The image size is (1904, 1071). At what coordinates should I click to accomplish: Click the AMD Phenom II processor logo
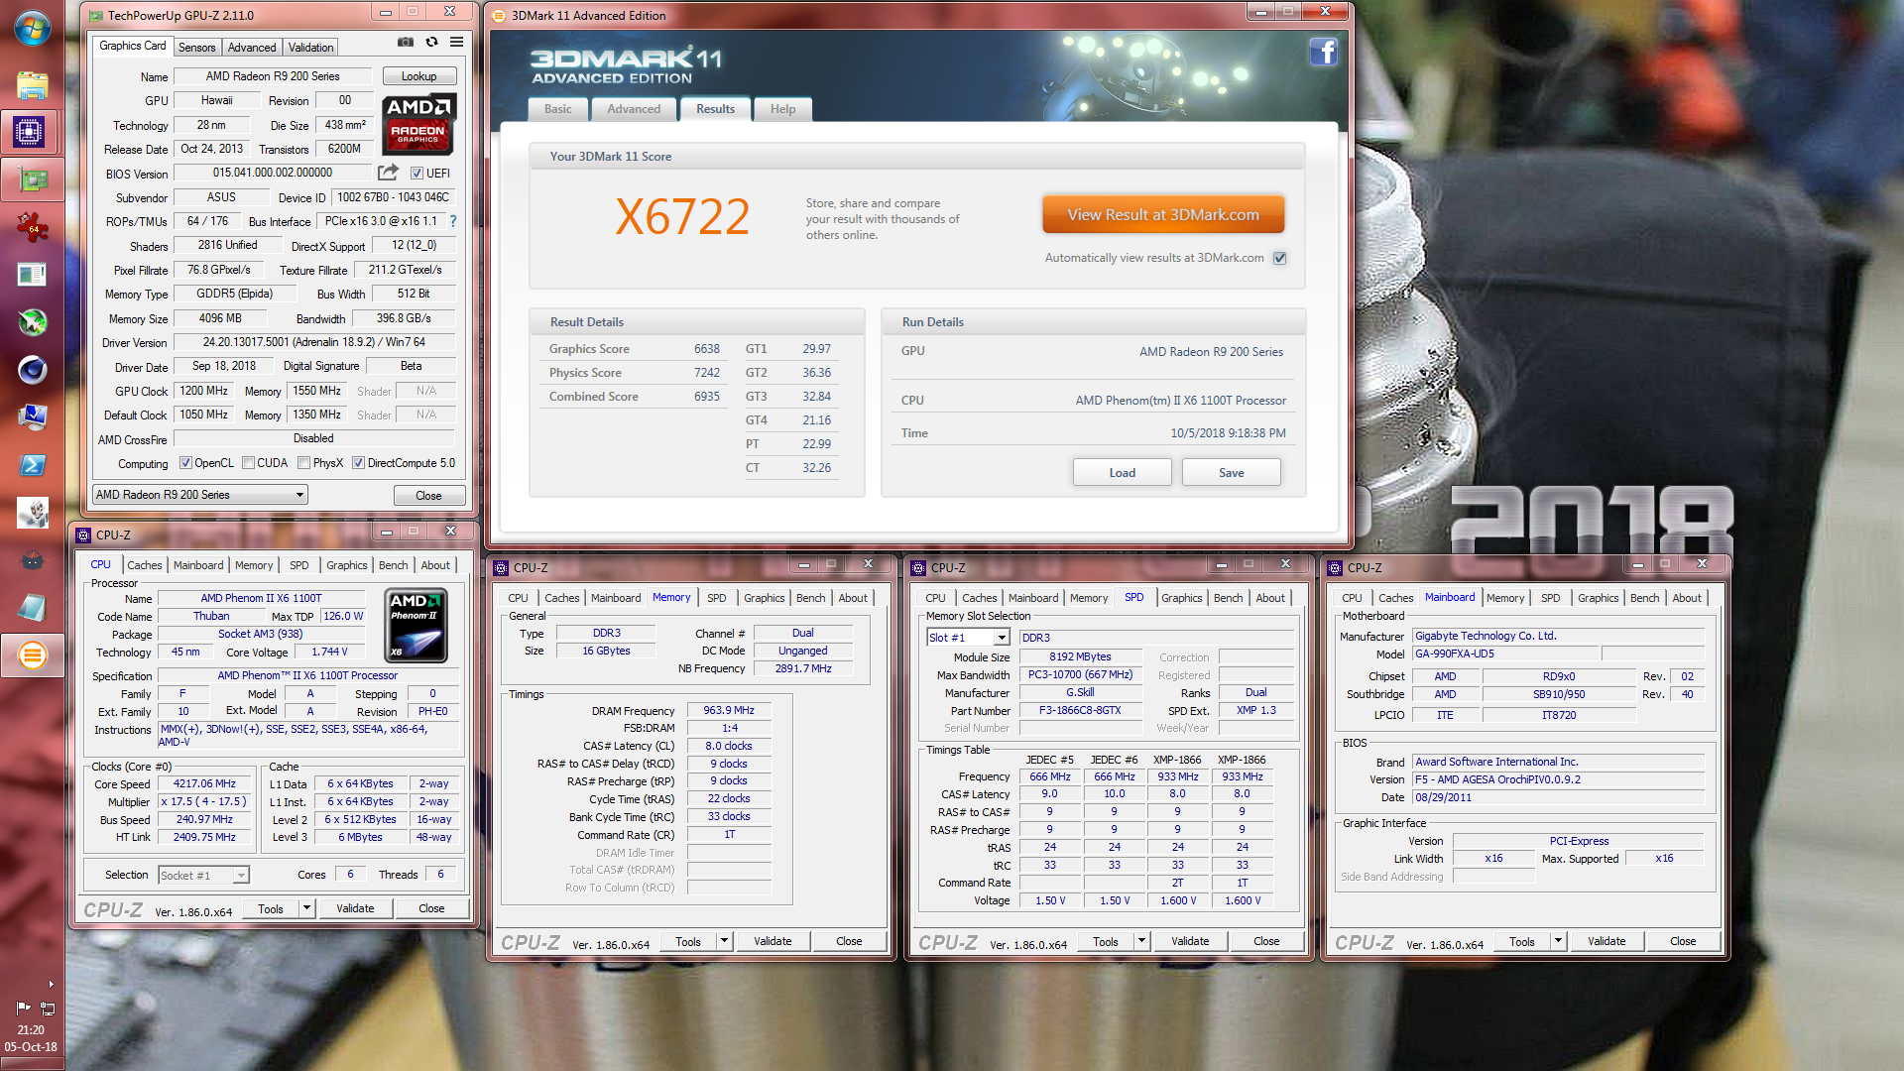coord(416,625)
